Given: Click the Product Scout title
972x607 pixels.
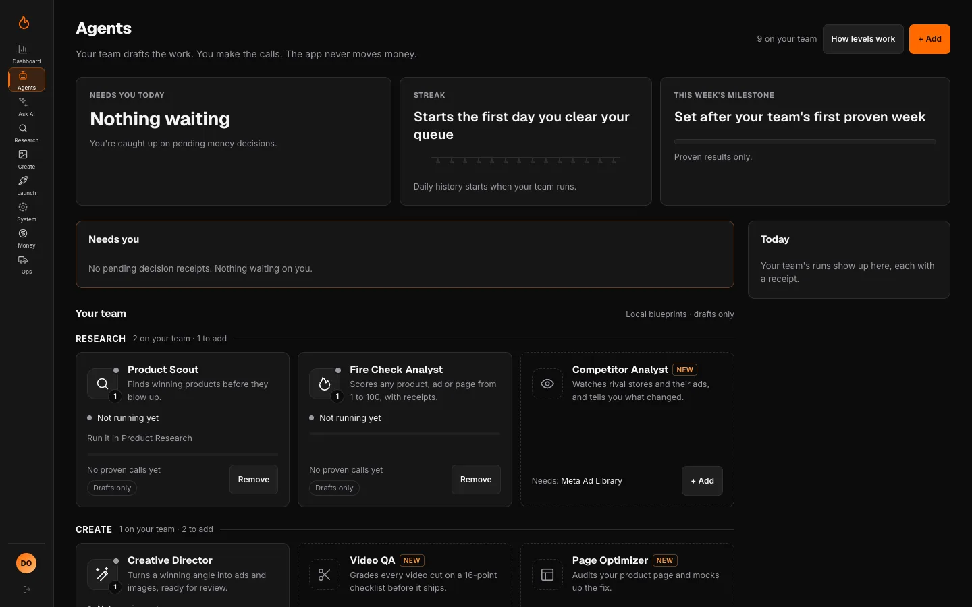Looking at the screenshot, I should [x=163, y=370].
